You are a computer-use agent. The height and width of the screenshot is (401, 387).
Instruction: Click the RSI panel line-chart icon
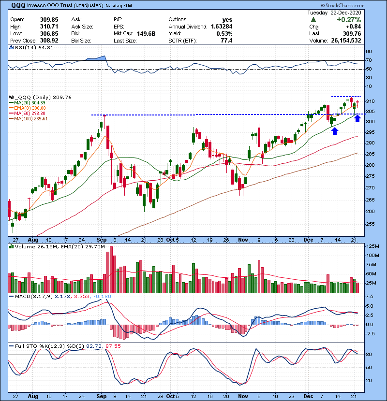11,47
